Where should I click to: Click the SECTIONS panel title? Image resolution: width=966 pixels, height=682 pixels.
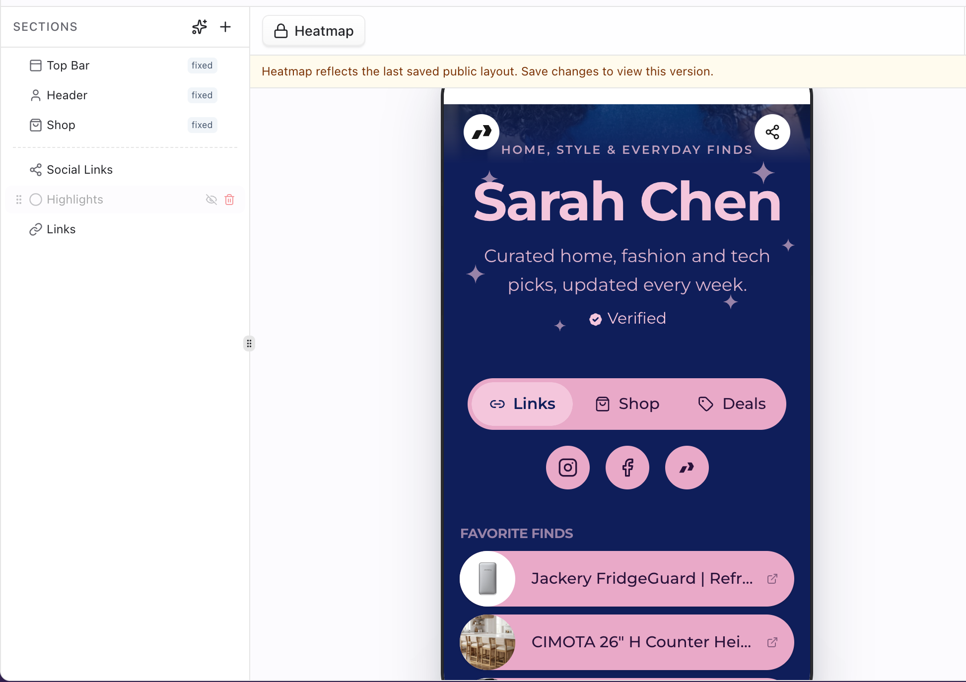(x=45, y=27)
